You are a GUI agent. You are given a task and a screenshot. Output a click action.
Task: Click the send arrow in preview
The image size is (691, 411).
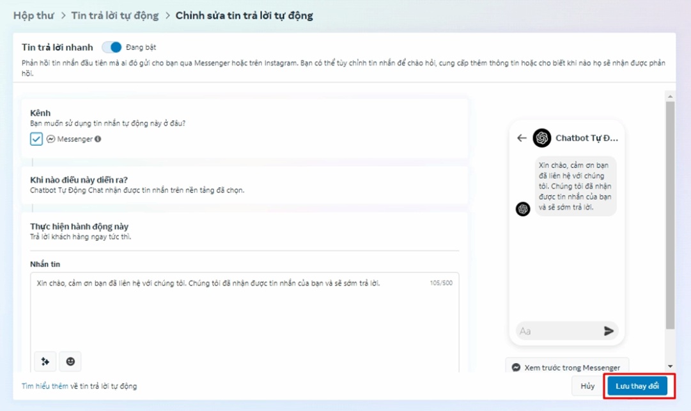609,330
